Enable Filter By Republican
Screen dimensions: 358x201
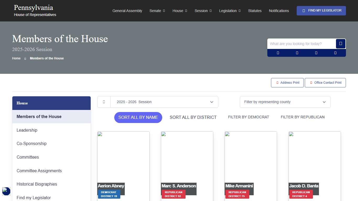pos(302,117)
